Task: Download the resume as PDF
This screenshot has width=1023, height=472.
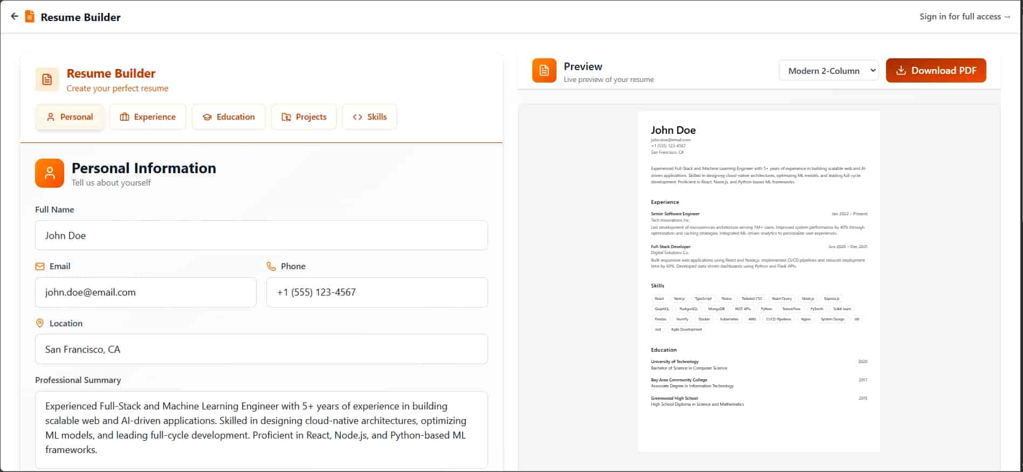Action: (x=936, y=71)
